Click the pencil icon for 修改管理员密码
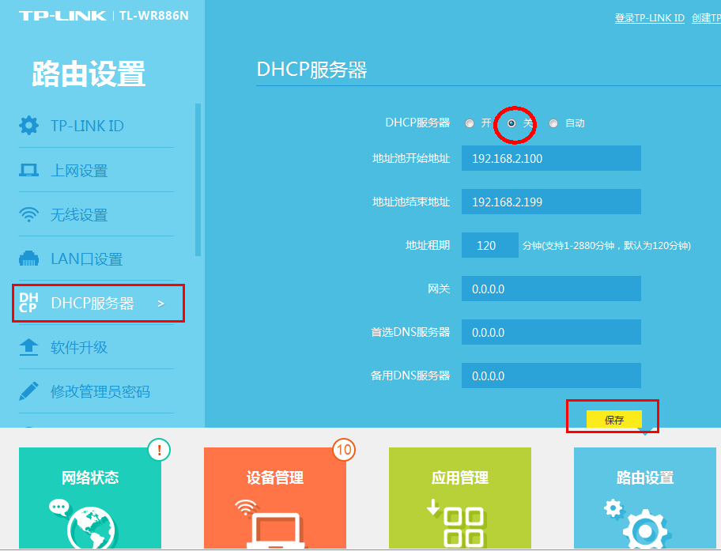Viewport: 721px width, 551px height. click(x=28, y=391)
